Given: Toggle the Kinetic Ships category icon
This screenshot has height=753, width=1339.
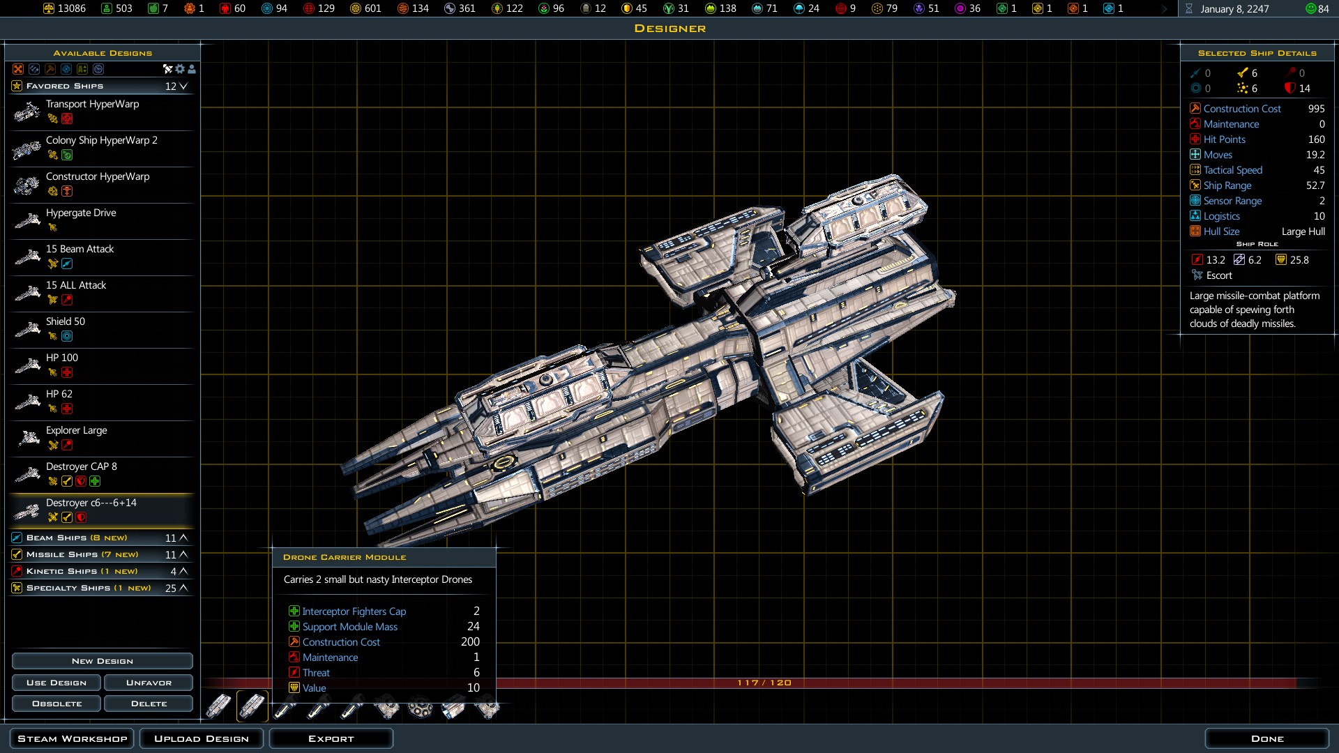Looking at the screenshot, I should click(x=17, y=571).
